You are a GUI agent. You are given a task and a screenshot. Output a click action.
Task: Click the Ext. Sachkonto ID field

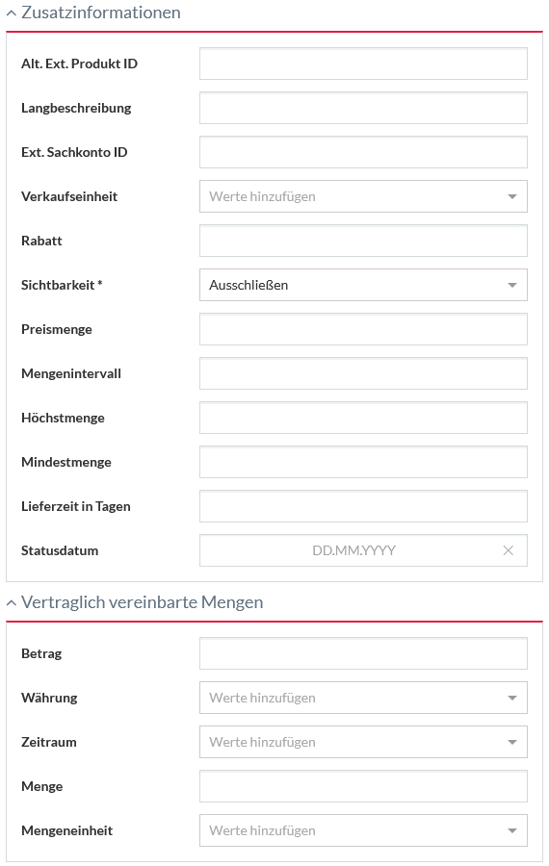363,152
